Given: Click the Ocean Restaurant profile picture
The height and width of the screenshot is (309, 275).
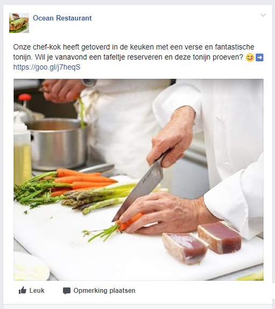Looking at the screenshot, I should (19, 23).
